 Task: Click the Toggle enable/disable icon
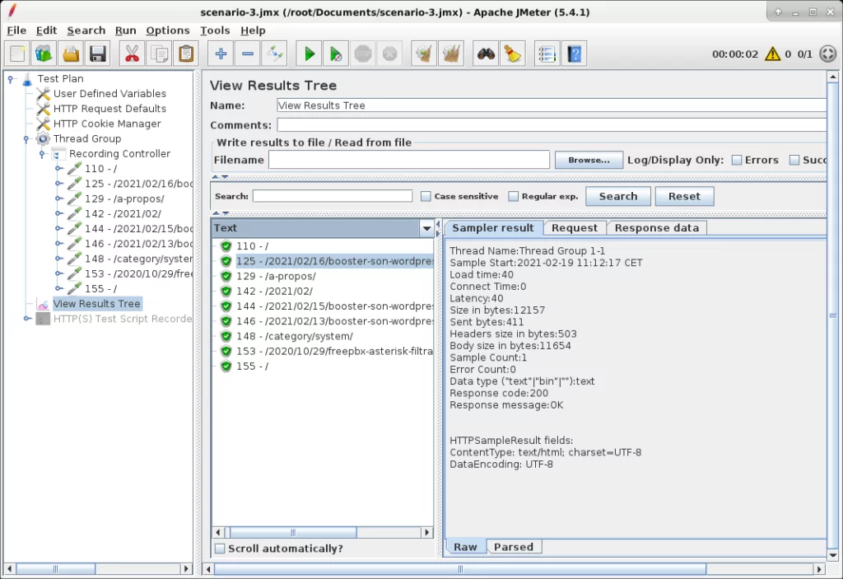[275, 54]
